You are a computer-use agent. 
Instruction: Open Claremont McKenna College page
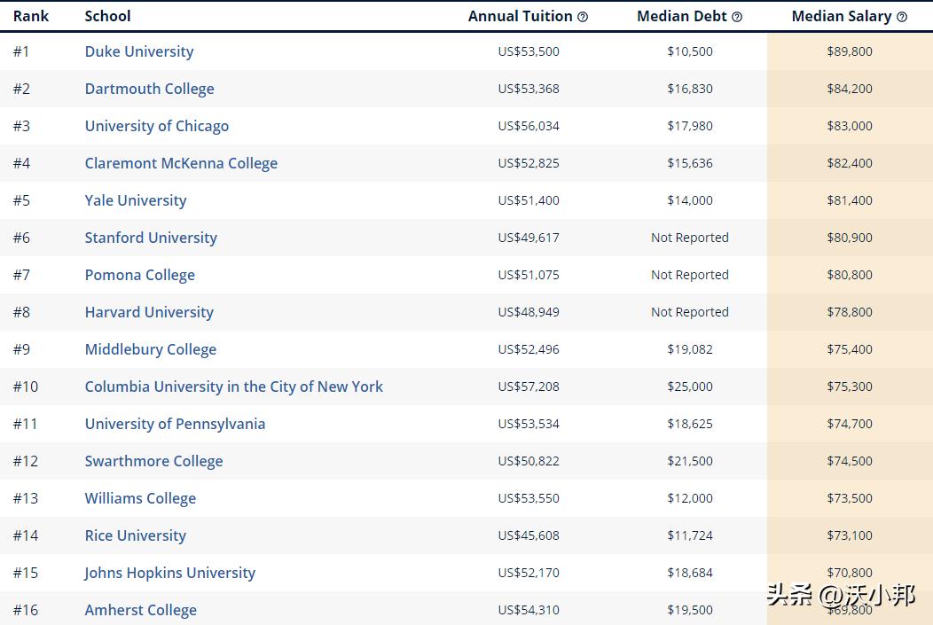pyautogui.click(x=181, y=163)
